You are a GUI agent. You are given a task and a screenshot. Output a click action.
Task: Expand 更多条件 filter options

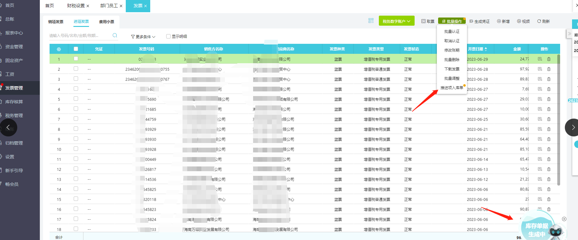(143, 37)
